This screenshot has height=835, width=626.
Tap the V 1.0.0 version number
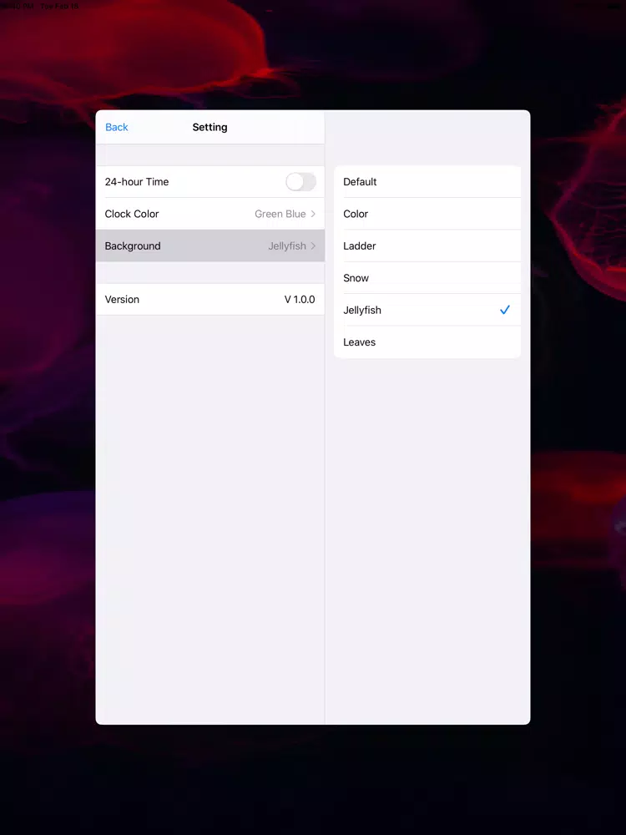point(300,299)
